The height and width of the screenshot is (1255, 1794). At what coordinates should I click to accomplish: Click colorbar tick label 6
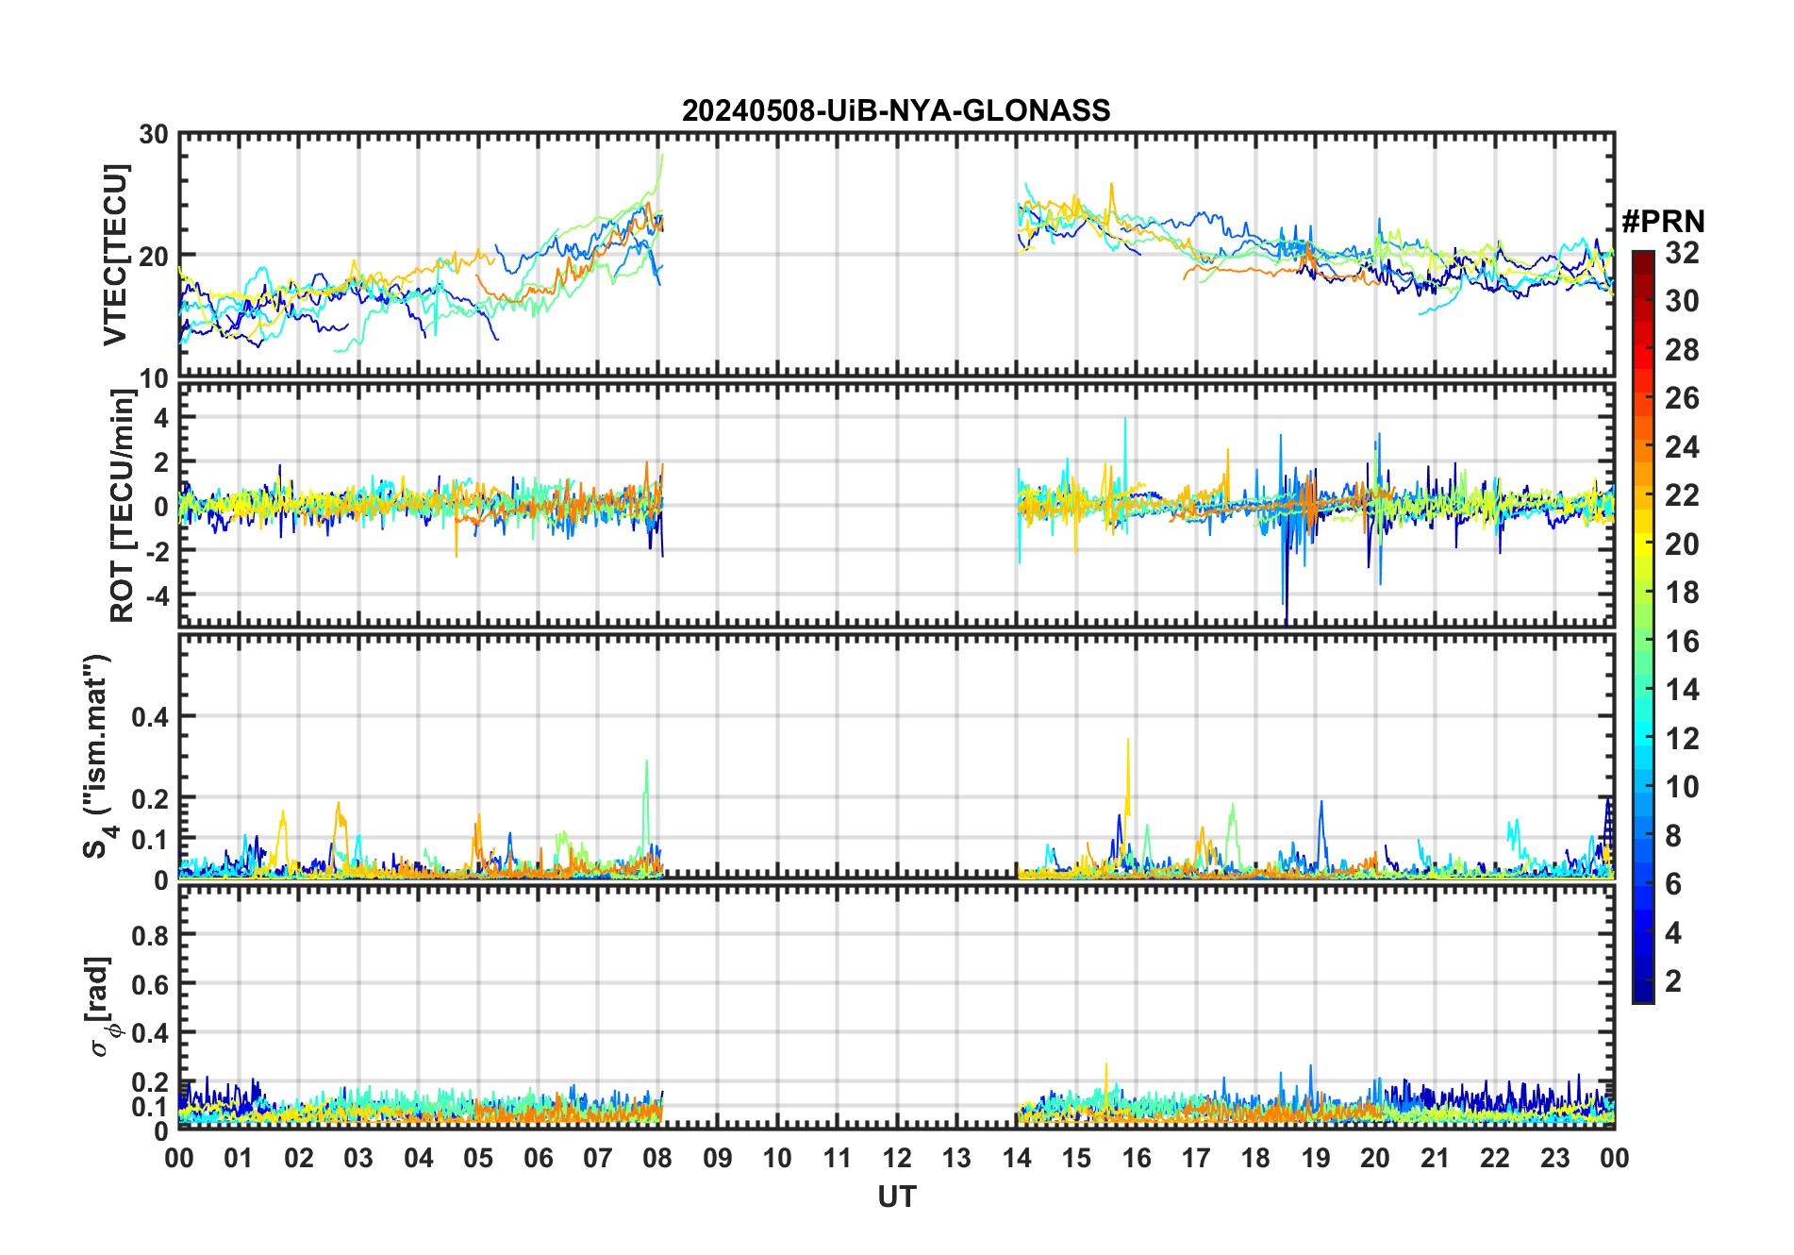[x=1673, y=884]
